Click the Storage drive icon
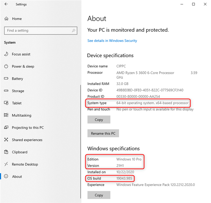The image size is (211, 203). point(6,91)
